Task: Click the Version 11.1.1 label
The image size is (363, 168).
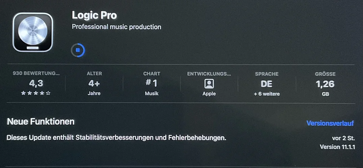Action: pos(337,147)
